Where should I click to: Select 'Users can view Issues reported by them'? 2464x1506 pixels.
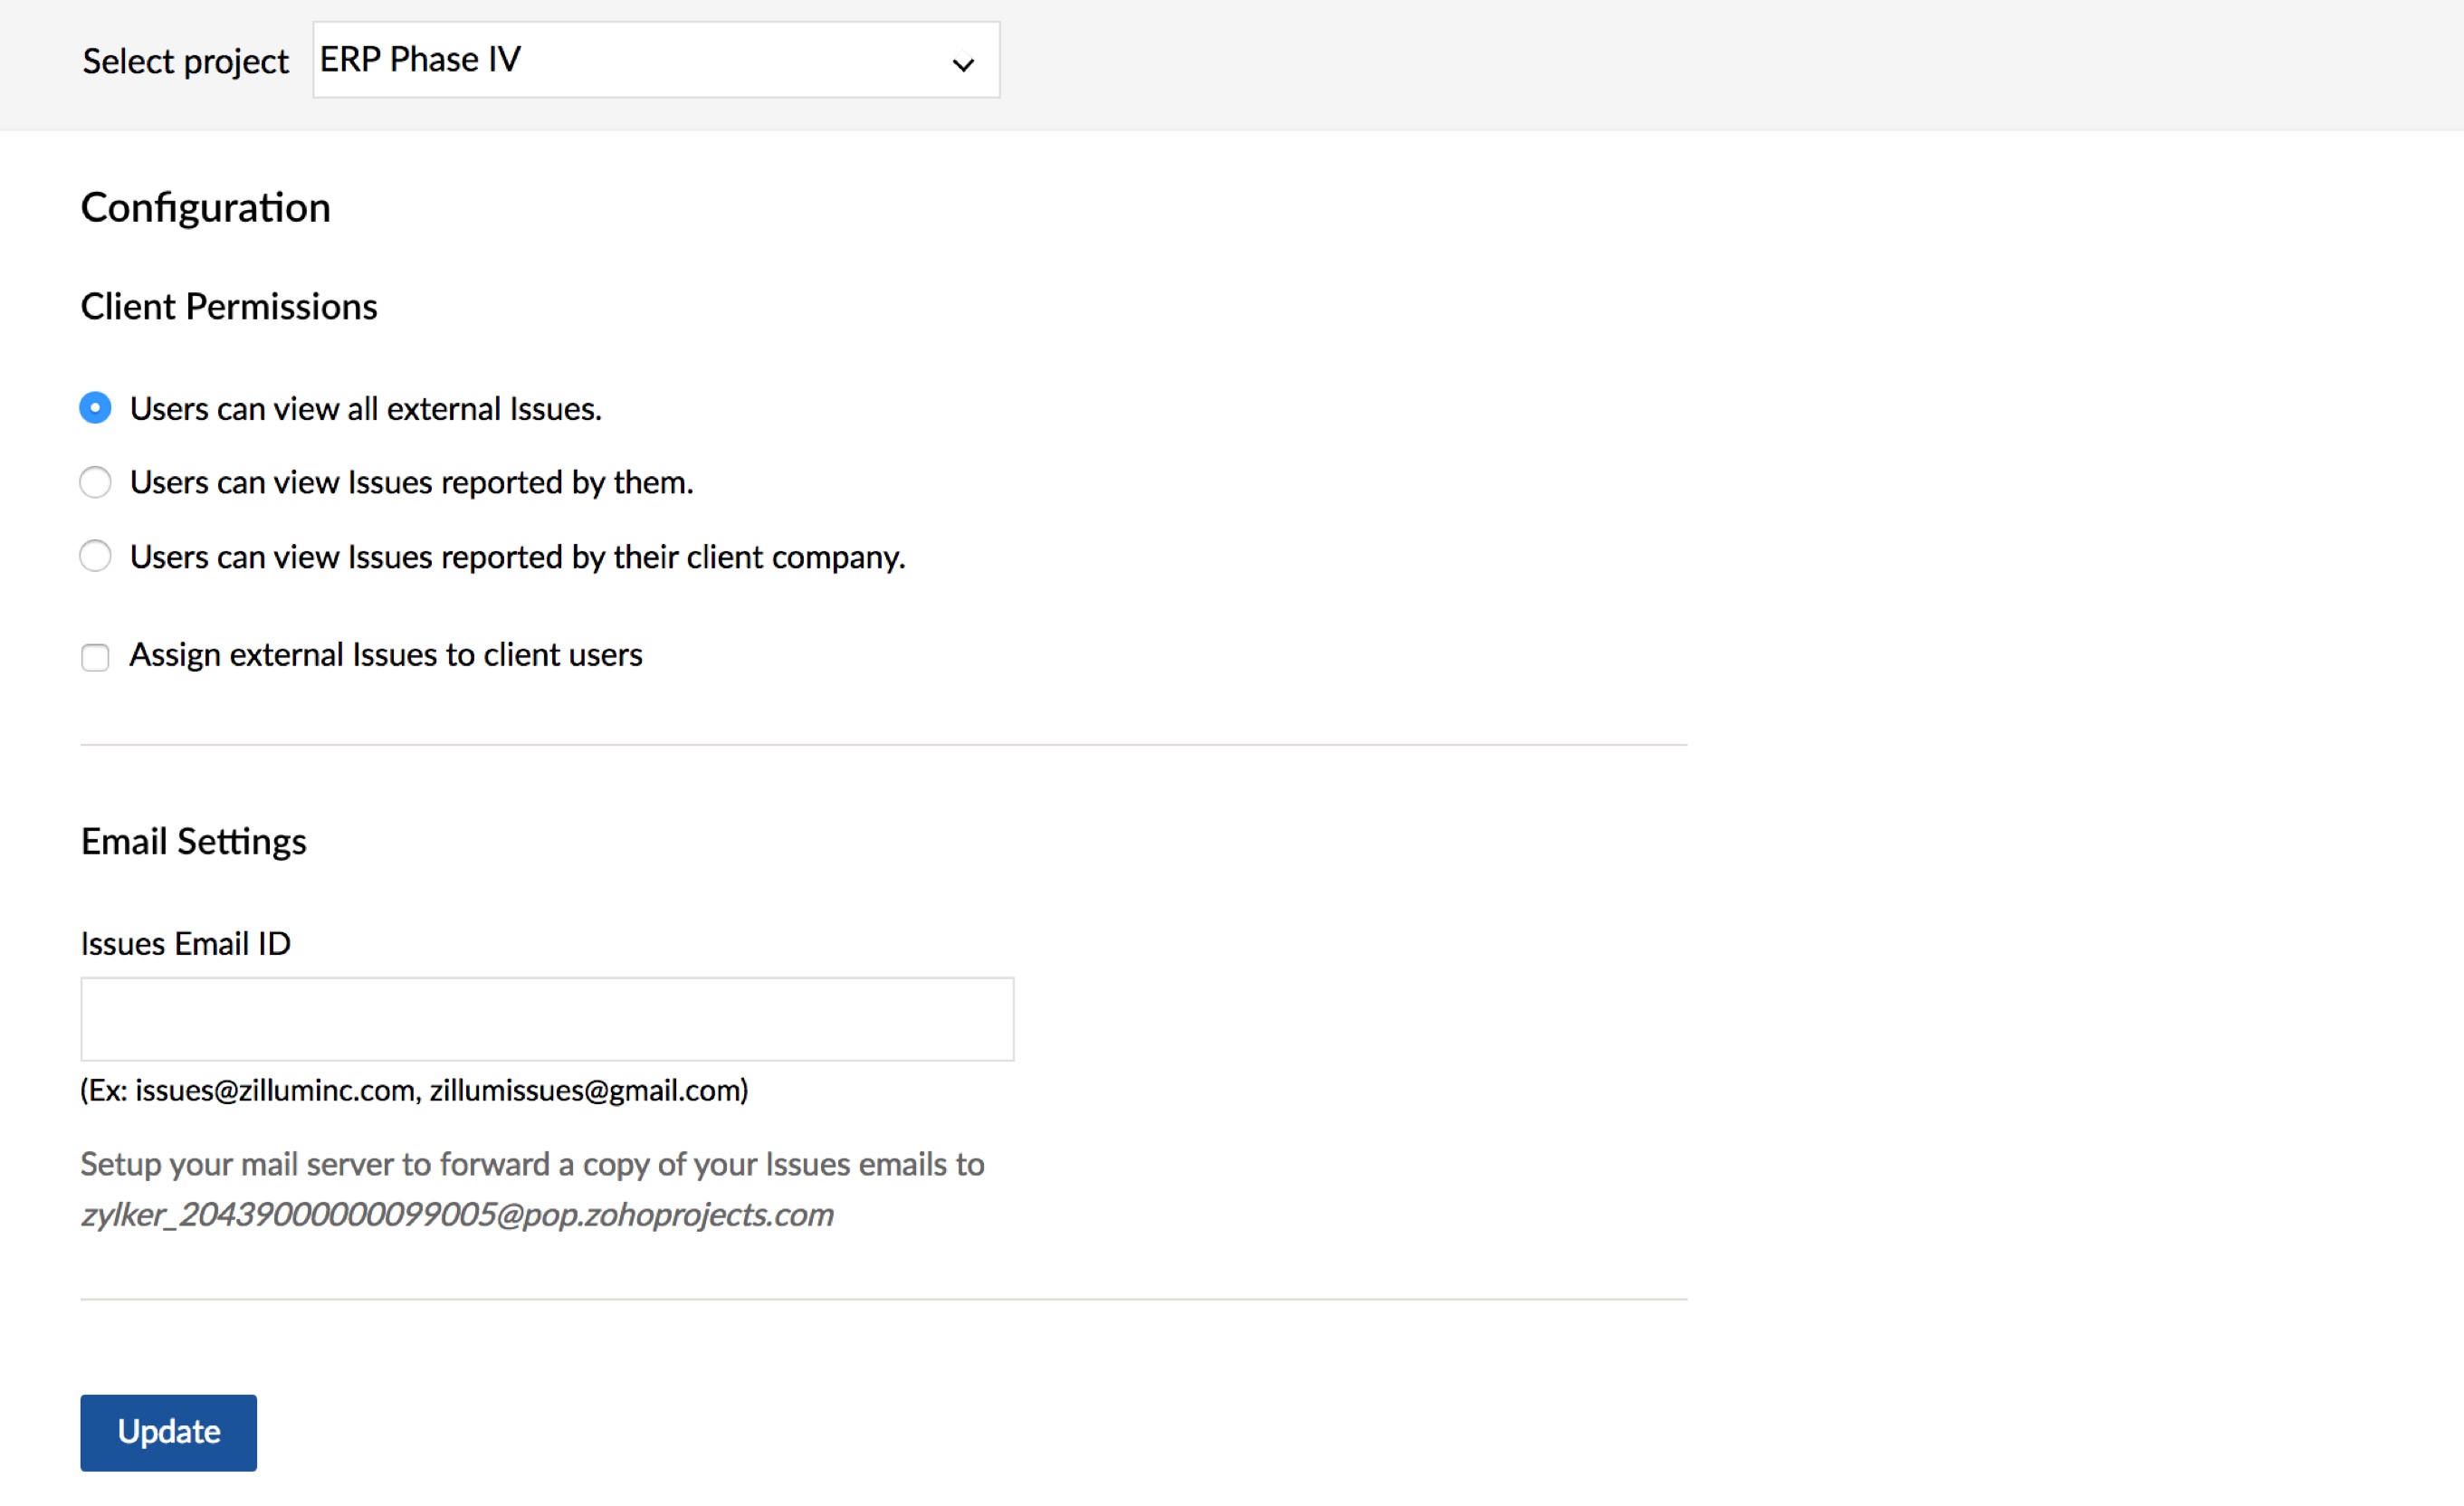click(x=95, y=482)
